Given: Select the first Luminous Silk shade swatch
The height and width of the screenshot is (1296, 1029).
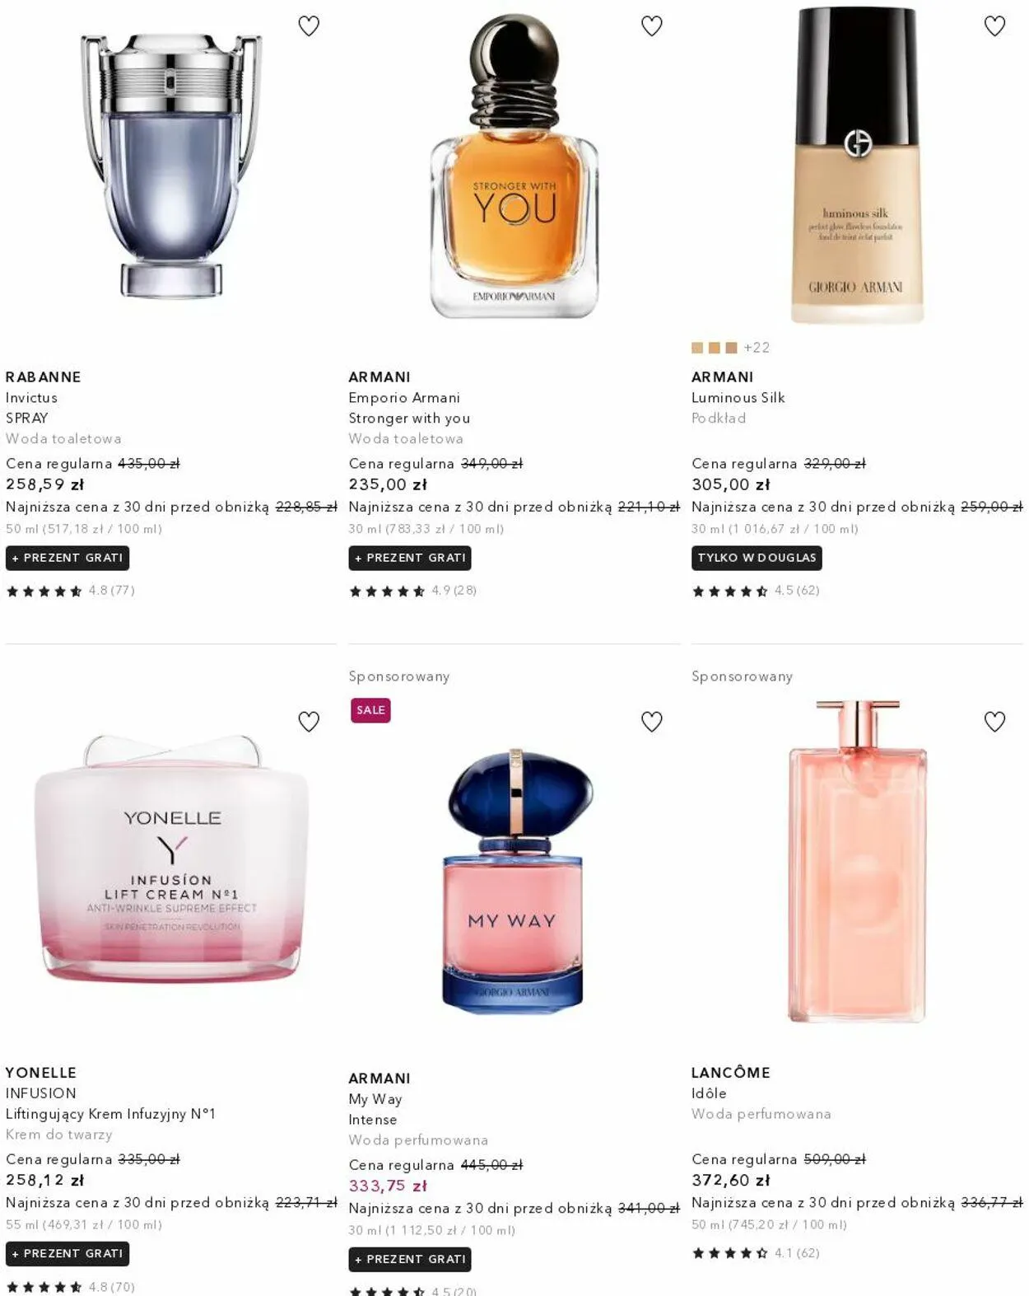Looking at the screenshot, I should click(x=697, y=348).
